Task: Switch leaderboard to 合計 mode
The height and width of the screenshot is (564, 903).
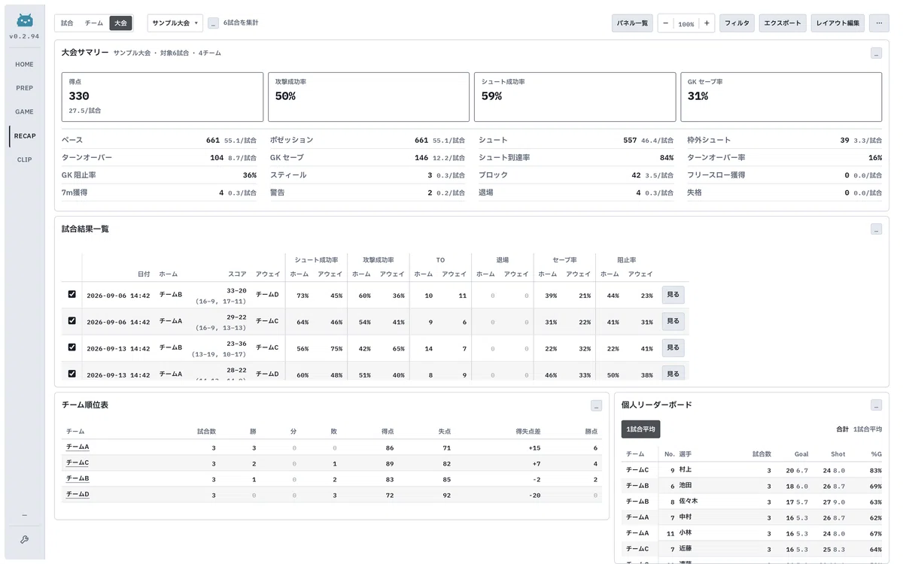Action: coord(842,429)
